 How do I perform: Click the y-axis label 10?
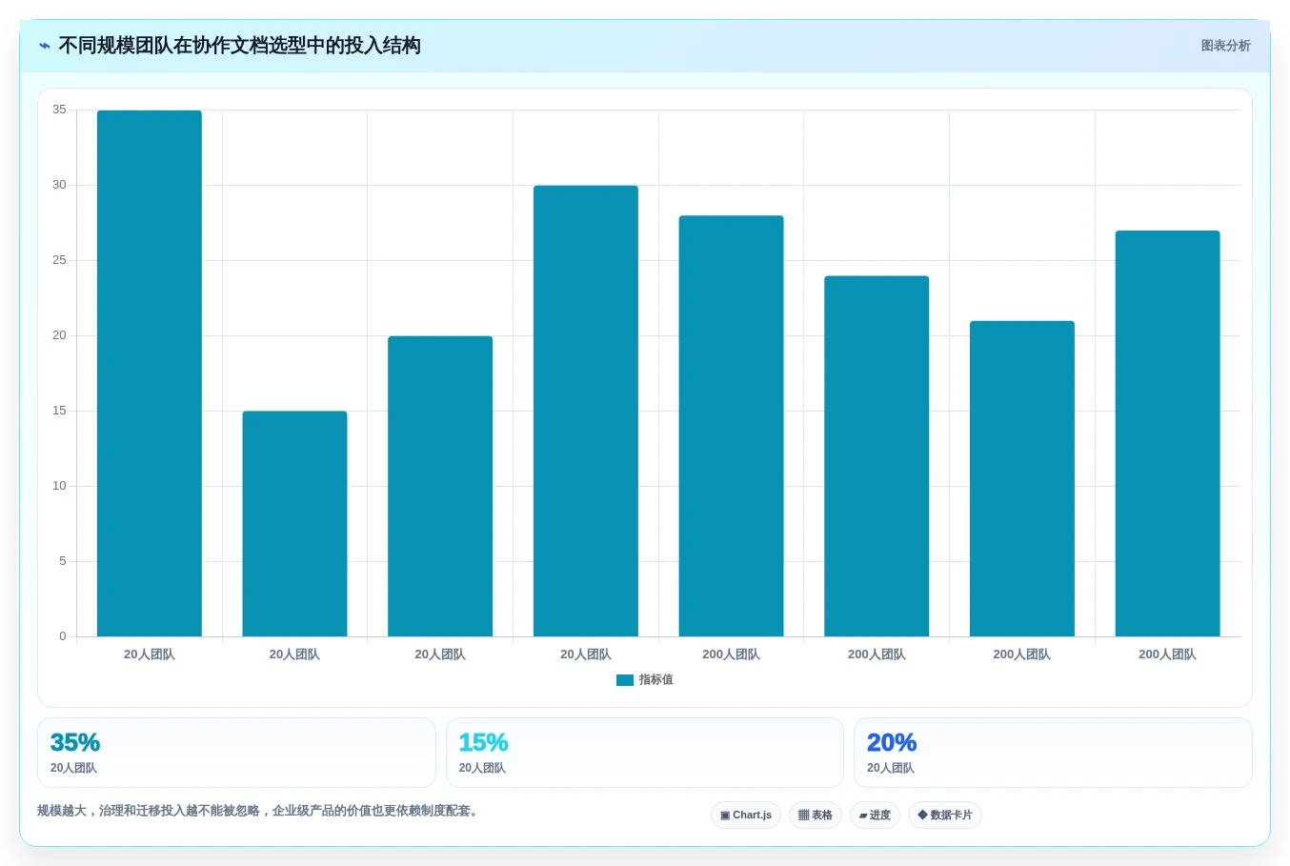coord(59,486)
